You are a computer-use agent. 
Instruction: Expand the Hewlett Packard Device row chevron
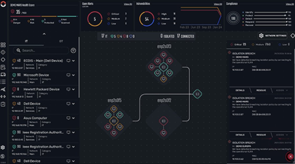[x=73, y=89]
